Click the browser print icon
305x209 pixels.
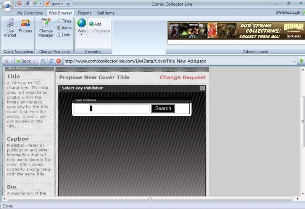click(x=6, y=61)
